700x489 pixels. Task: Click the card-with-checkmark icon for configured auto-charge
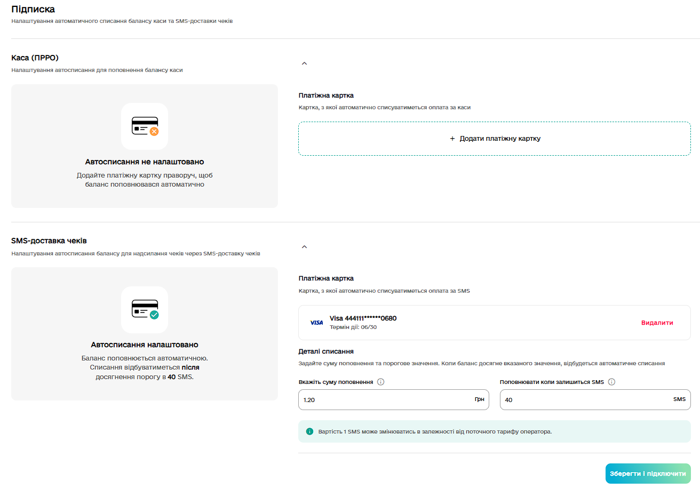pyautogui.click(x=145, y=310)
